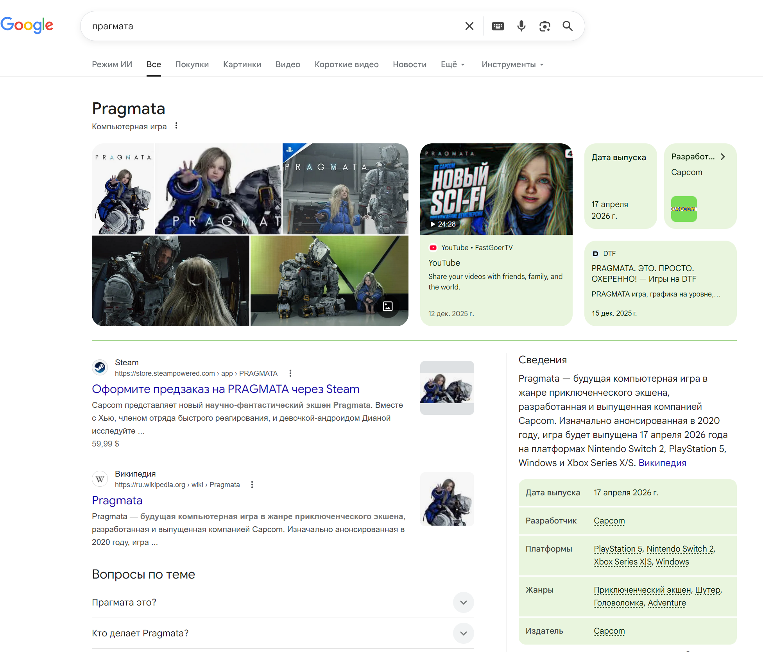Open search by image camera icon

(544, 26)
